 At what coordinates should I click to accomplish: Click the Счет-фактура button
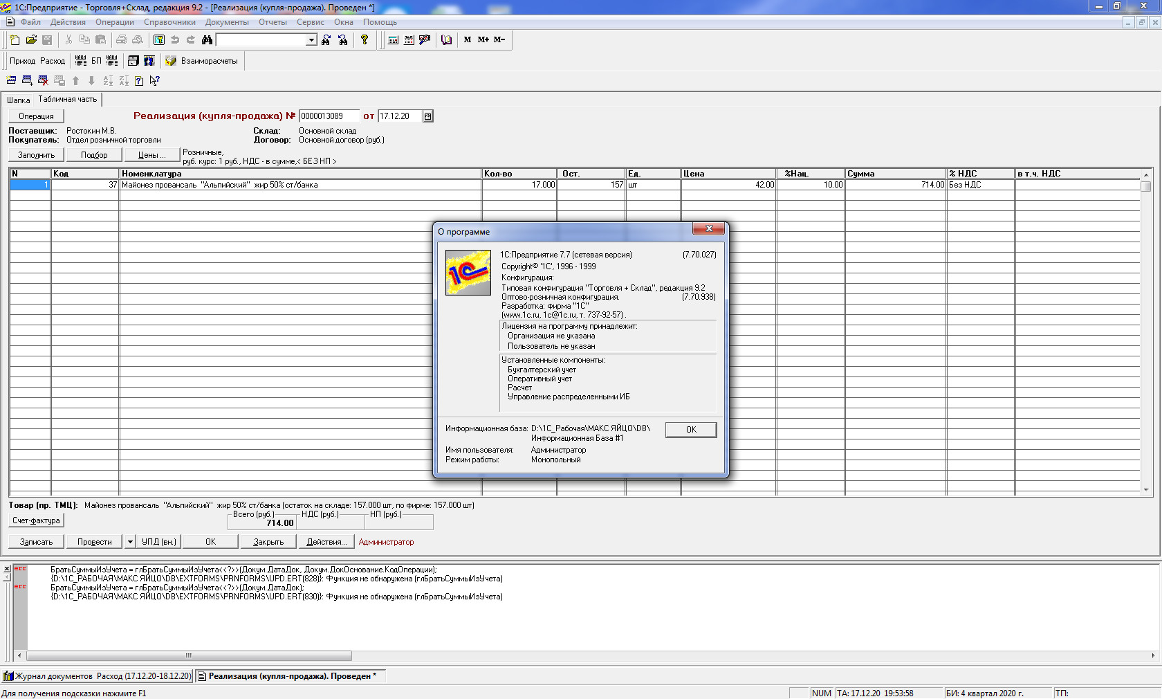pyautogui.click(x=36, y=520)
